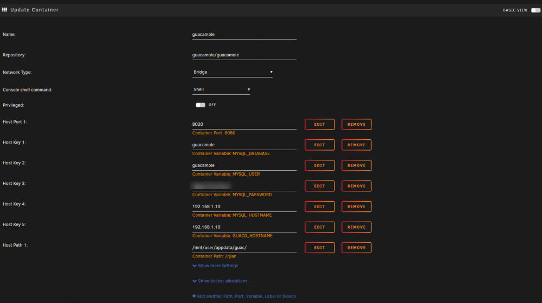
Task: Remove Host Path 1
Action: coord(357,248)
